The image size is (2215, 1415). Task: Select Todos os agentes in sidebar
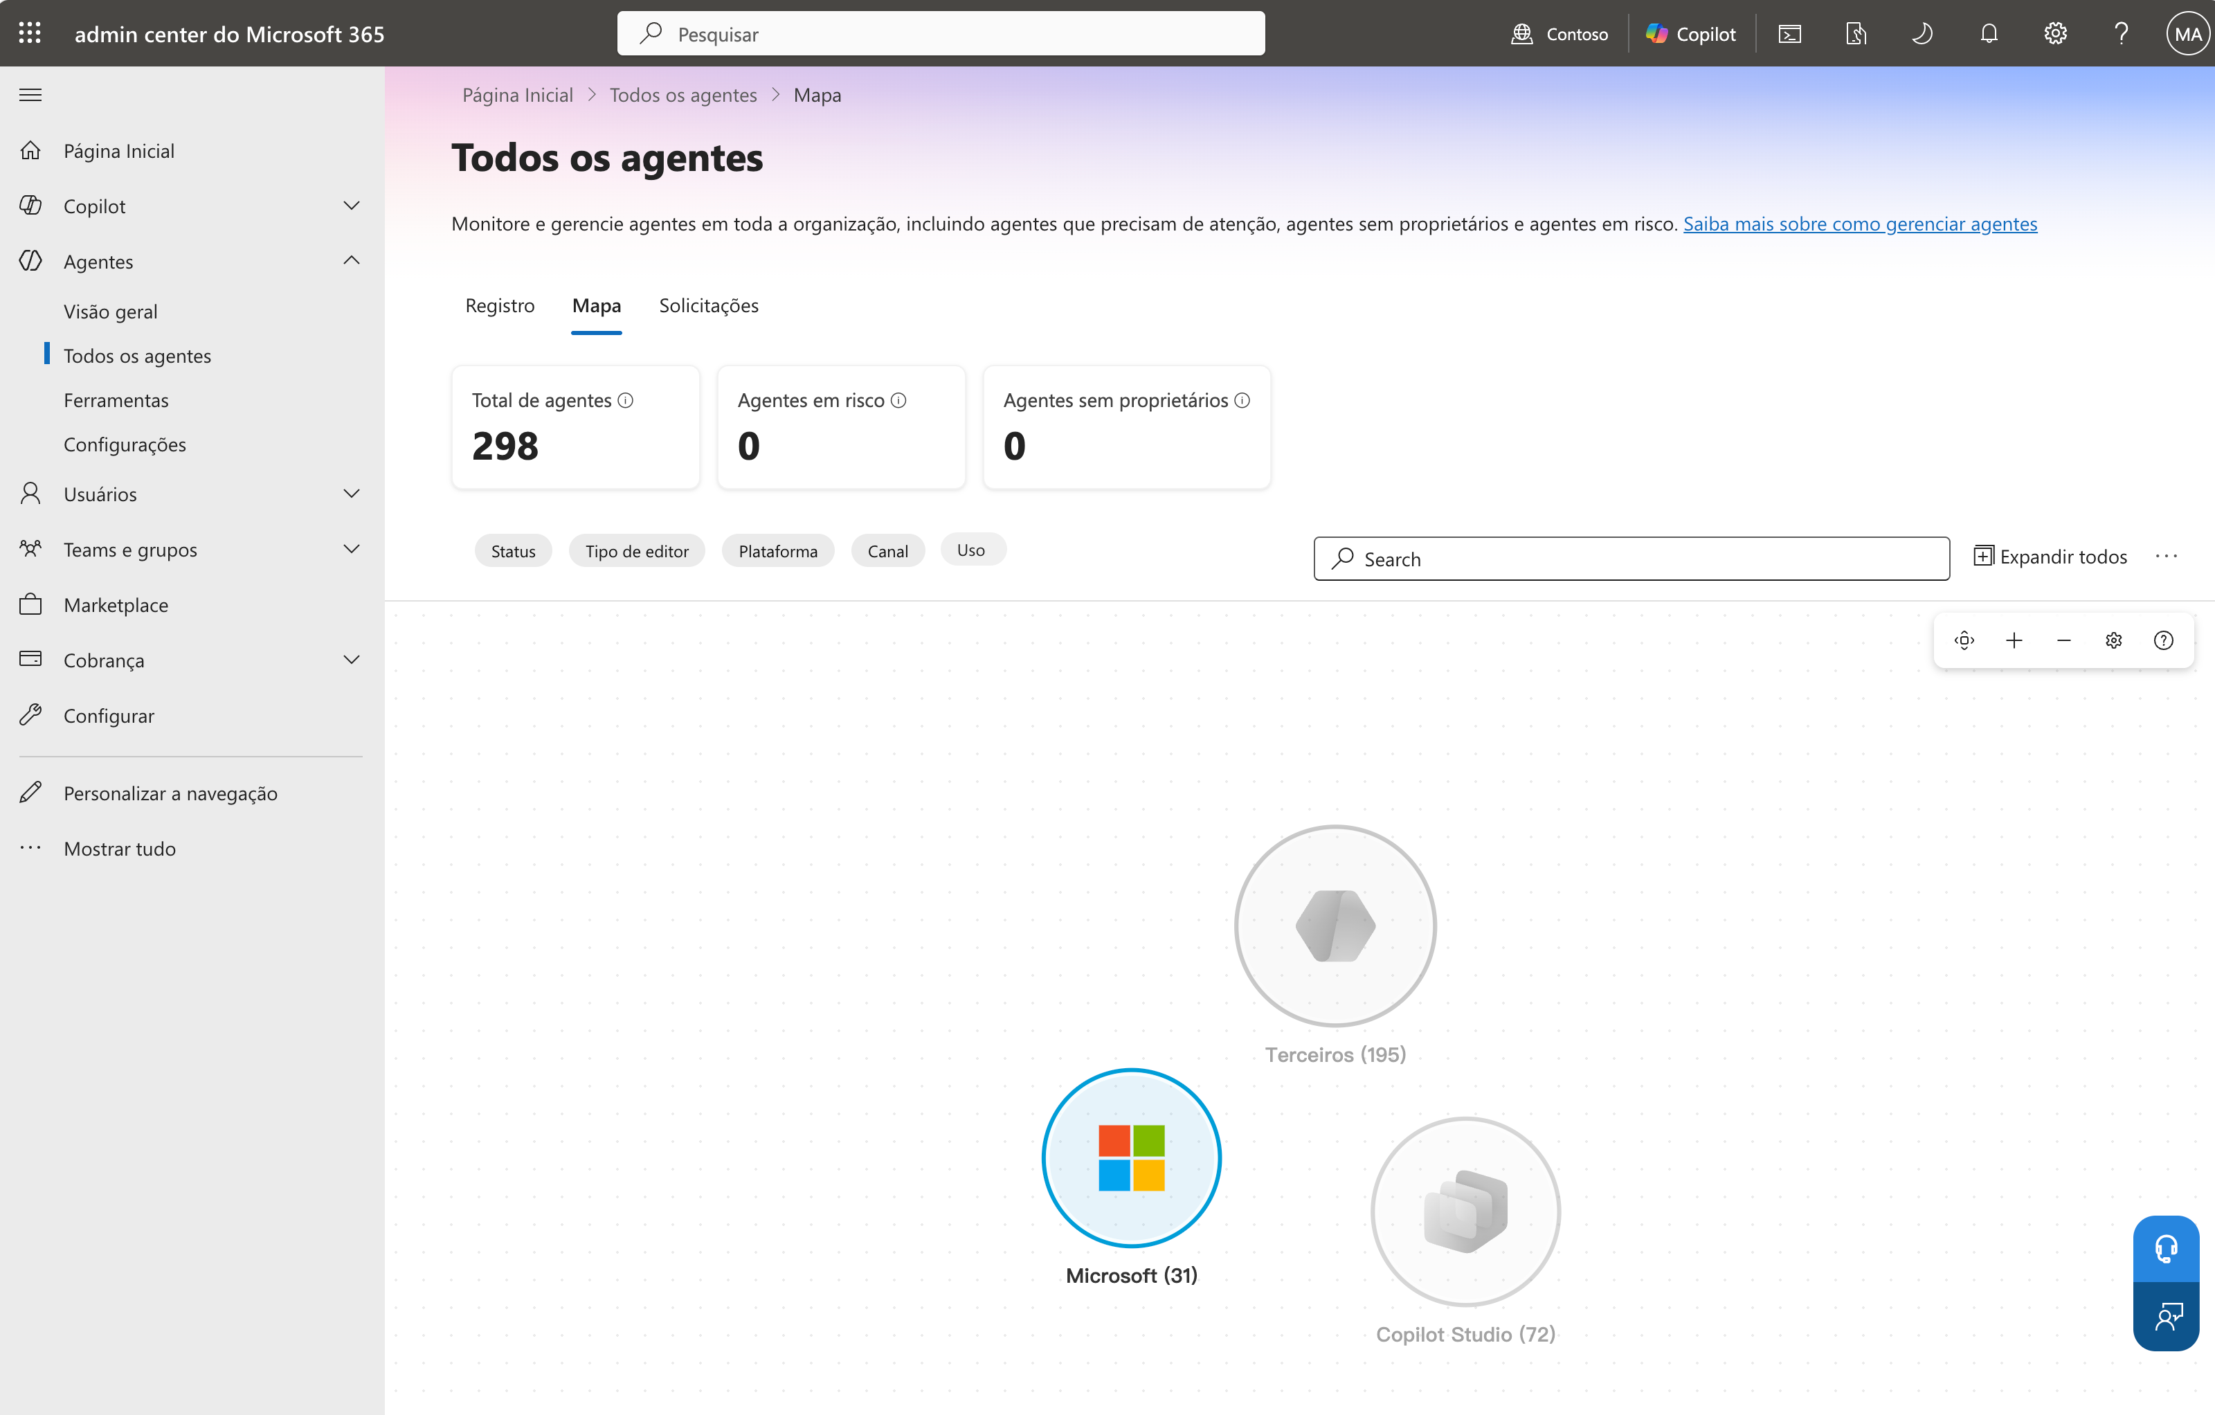click(137, 355)
